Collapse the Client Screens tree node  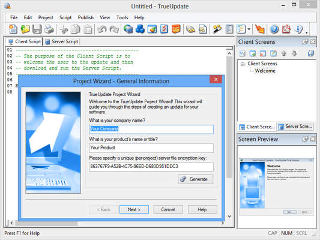[x=243, y=64]
